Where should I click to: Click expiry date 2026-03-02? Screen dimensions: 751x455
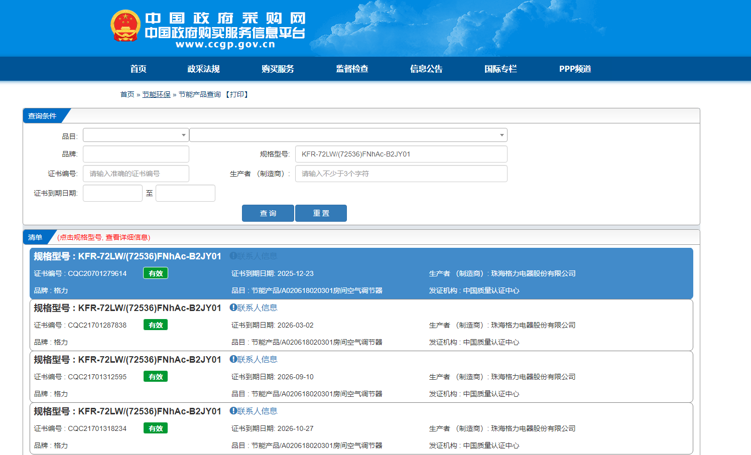(x=295, y=325)
